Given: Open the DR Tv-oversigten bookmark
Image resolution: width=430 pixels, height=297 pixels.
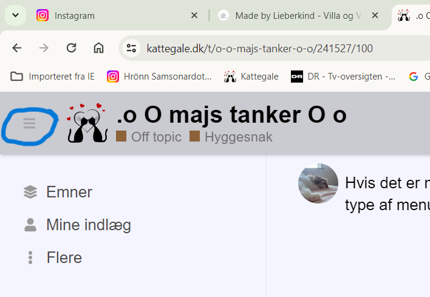Looking at the screenshot, I should 343,77.
